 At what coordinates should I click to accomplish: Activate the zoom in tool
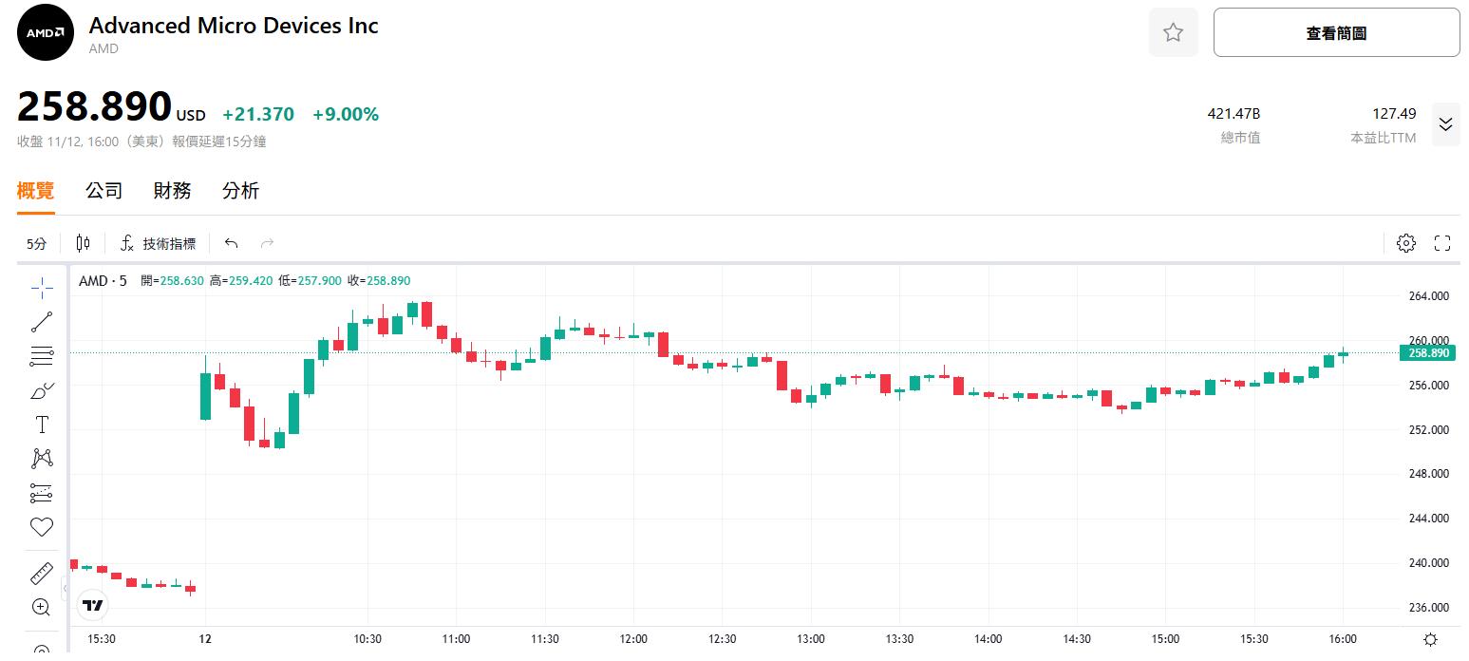[x=42, y=607]
